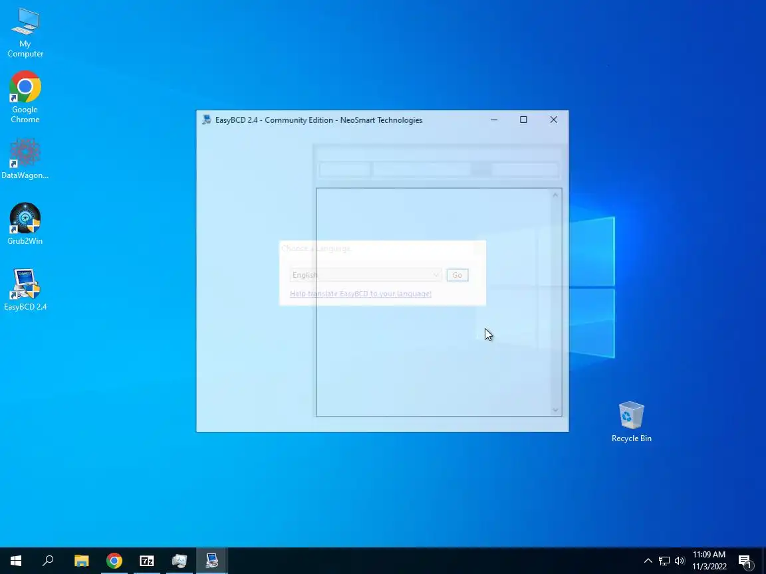This screenshot has height=574, width=766.
Task: Click the scrollbar up arrow in EasyBCD panel
Action: [x=555, y=195]
